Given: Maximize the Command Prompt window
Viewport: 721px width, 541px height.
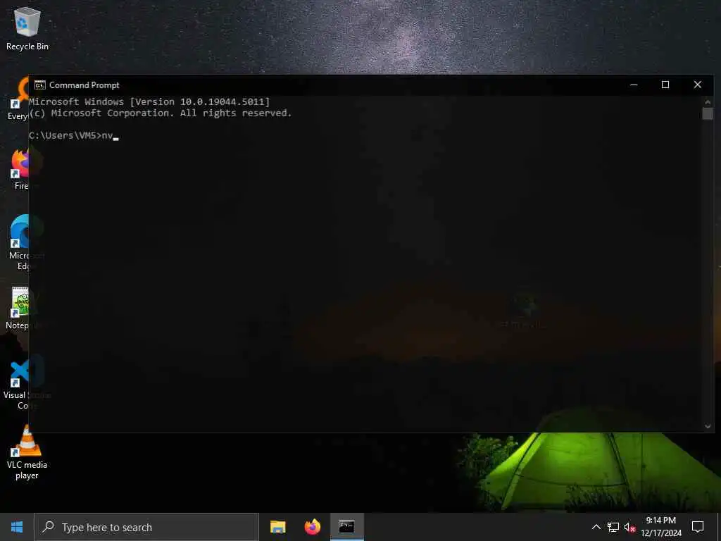Looking at the screenshot, I should (x=665, y=85).
